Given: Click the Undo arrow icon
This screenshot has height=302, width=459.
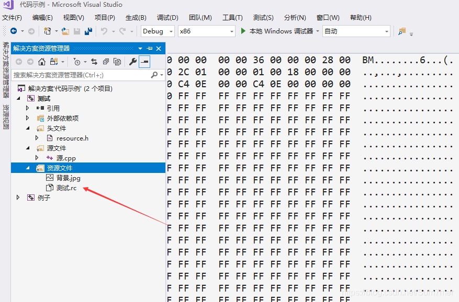Looking at the screenshot, I should [104, 31].
